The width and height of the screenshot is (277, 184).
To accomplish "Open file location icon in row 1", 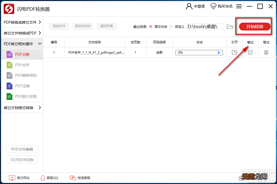I will click(x=235, y=52).
